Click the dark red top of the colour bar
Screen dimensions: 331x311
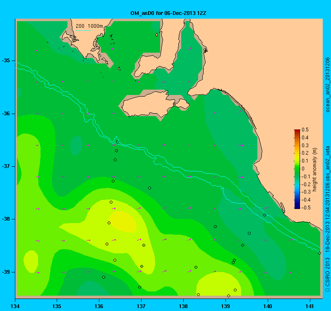(x=297, y=131)
